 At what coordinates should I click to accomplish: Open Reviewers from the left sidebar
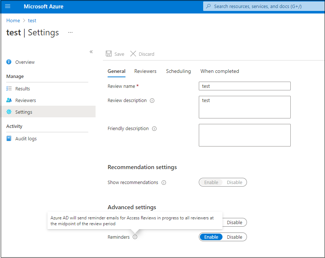pyautogui.click(x=26, y=100)
